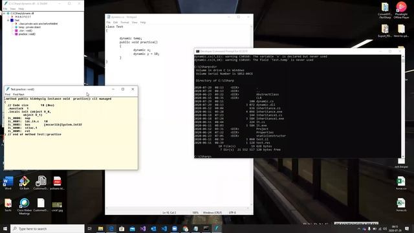Image resolution: width=414 pixels, height=233 pixels.
Task: Click the box [mscorlib]System.Int32 IL line
Action: pos(45,125)
